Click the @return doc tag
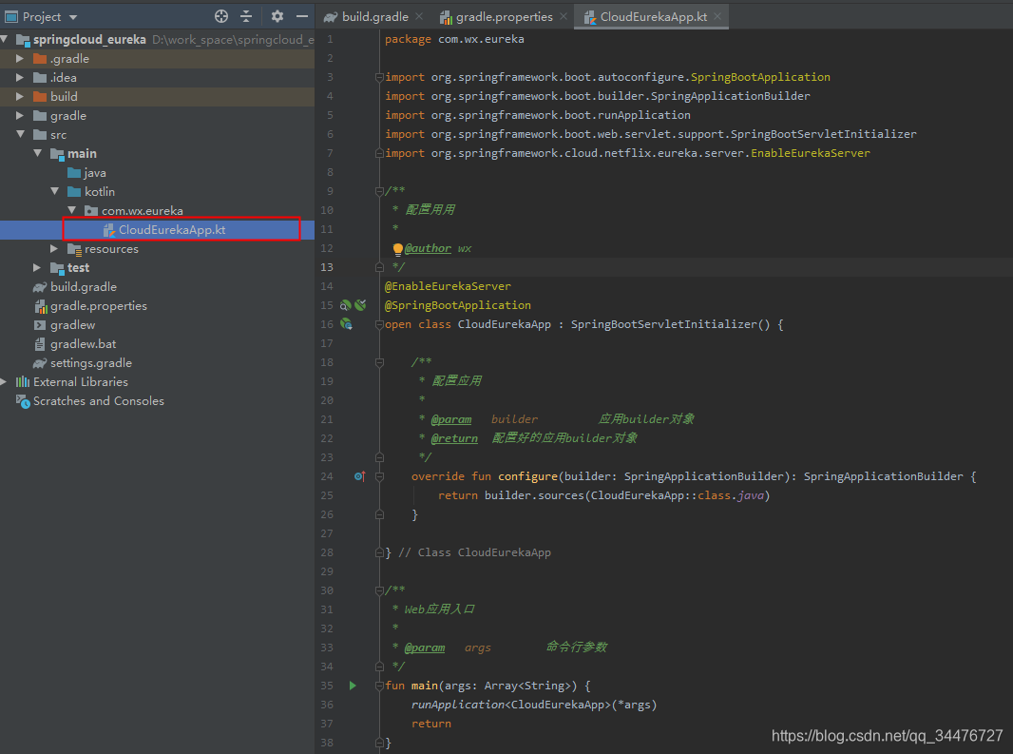Image resolution: width=1013 pixels, height=754 pixels. pos(454,438)
